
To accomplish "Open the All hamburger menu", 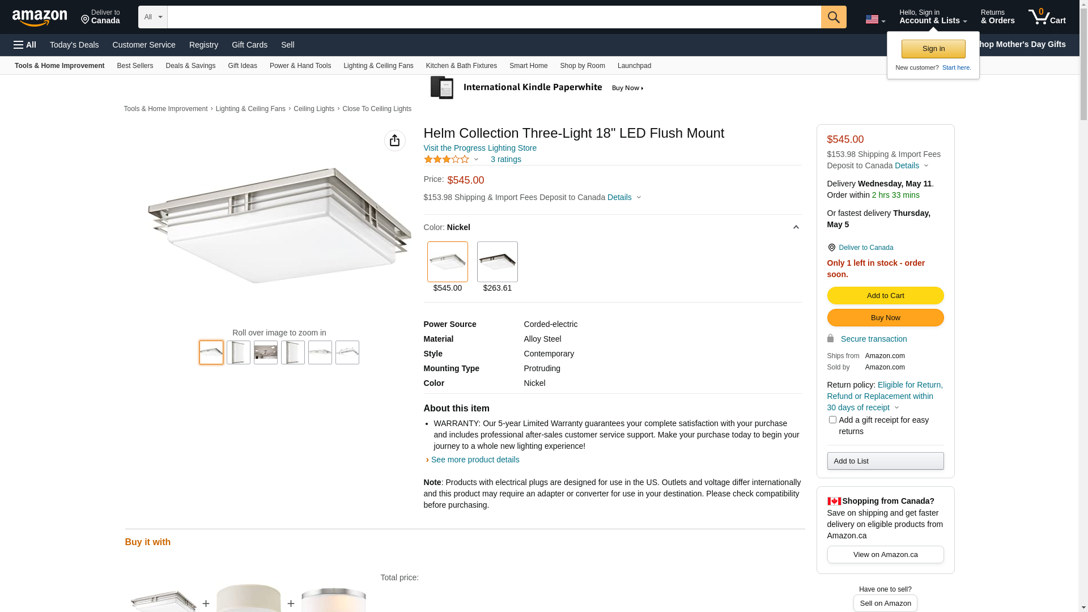I will [x=25, y=45].
